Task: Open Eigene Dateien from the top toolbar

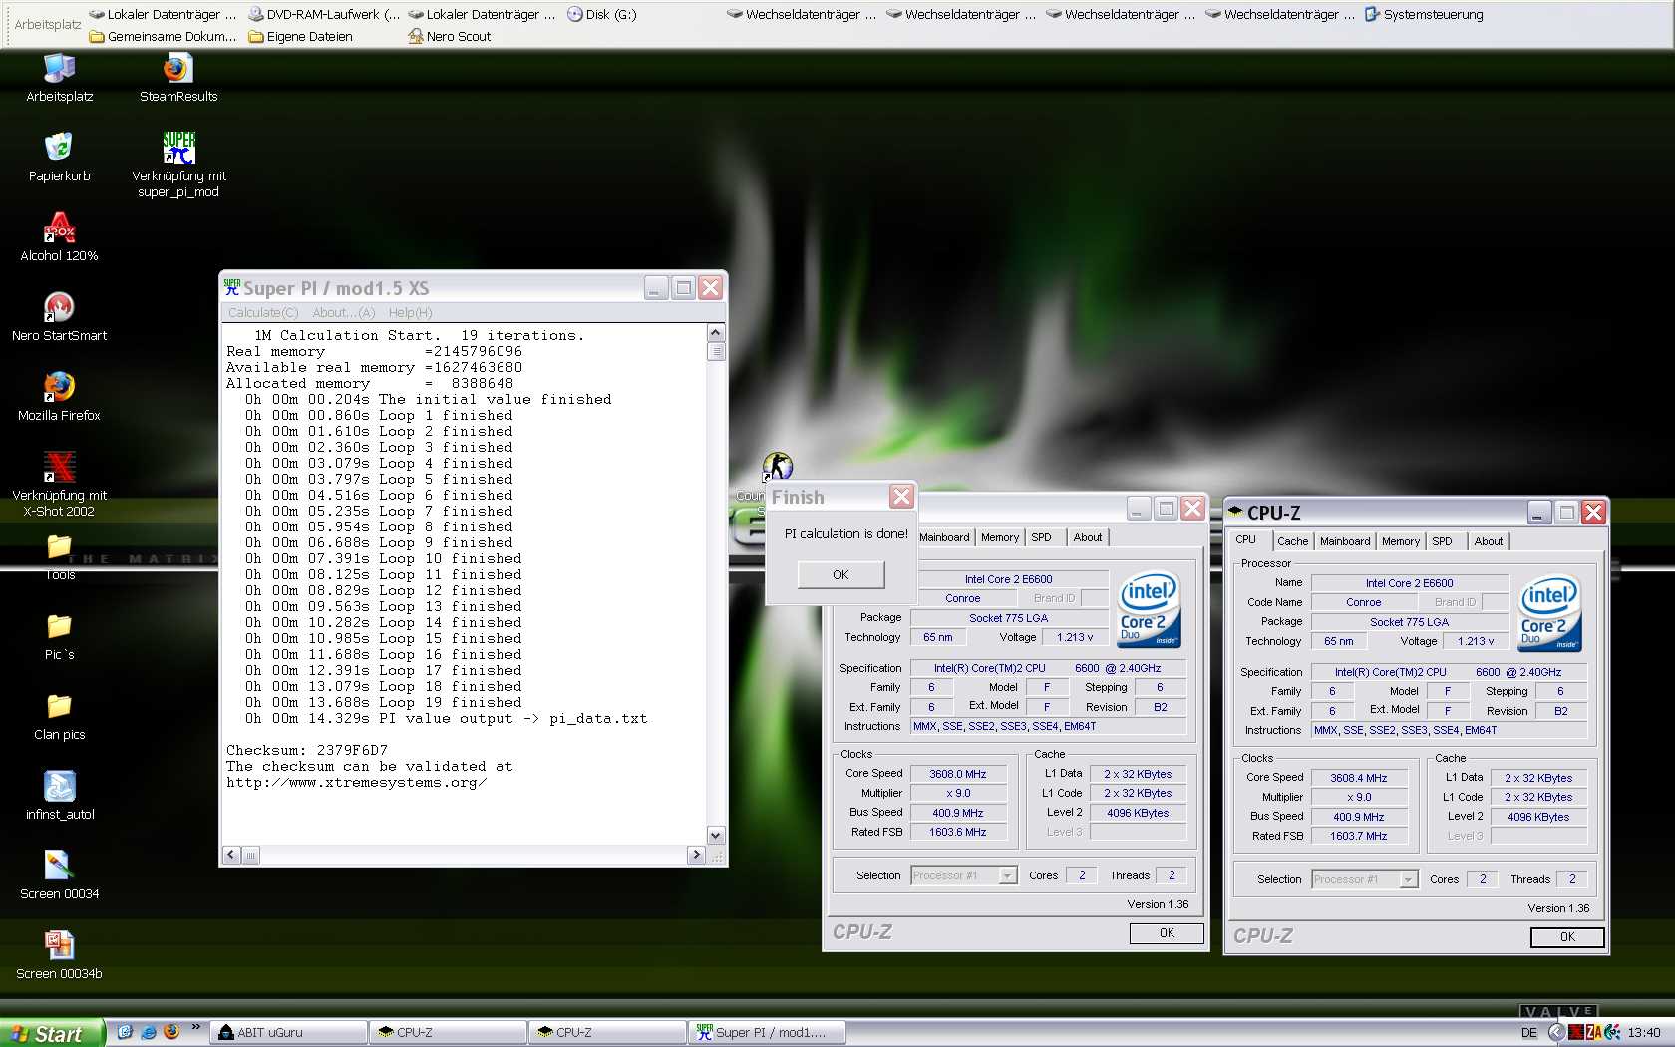Action: tap(300, 36)
